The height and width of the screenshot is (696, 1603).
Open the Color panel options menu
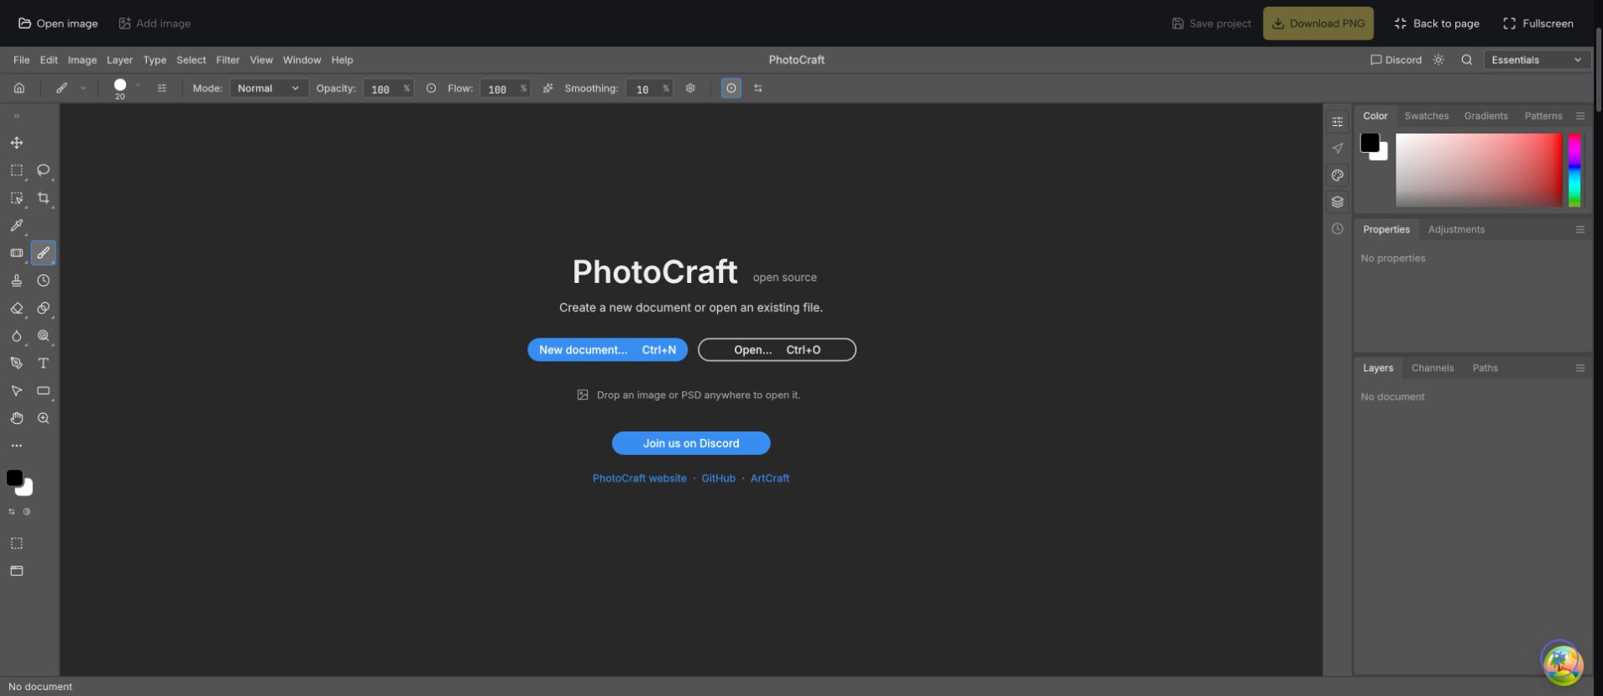coord(1580,116)
